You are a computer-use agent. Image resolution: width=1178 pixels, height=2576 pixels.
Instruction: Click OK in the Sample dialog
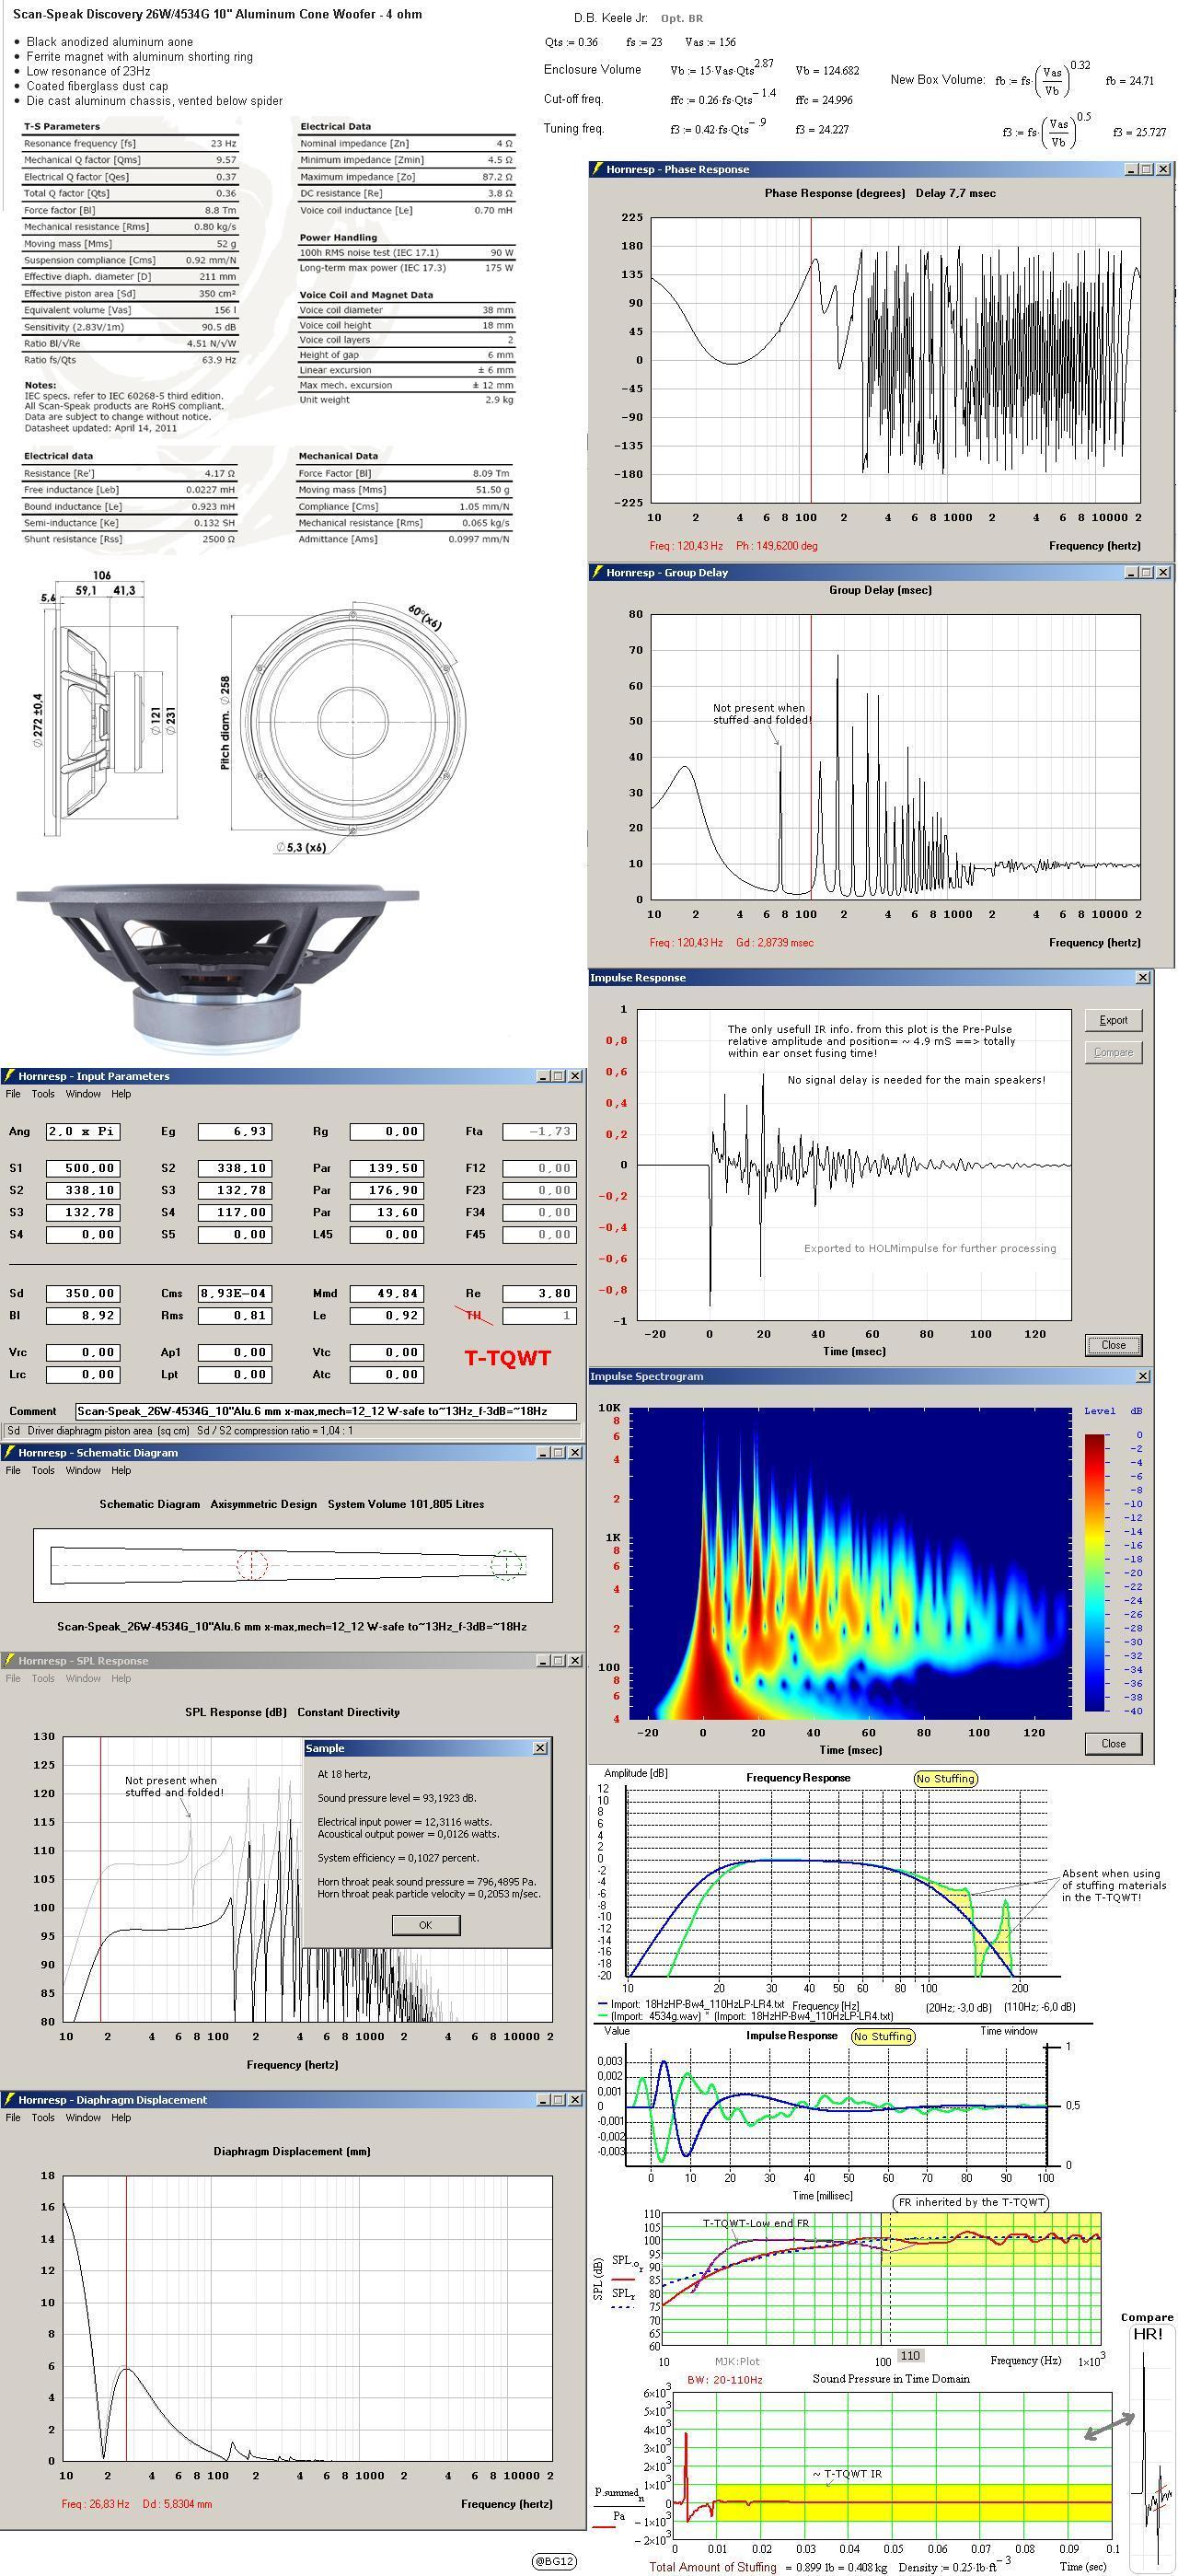(x=425, y=1925)
